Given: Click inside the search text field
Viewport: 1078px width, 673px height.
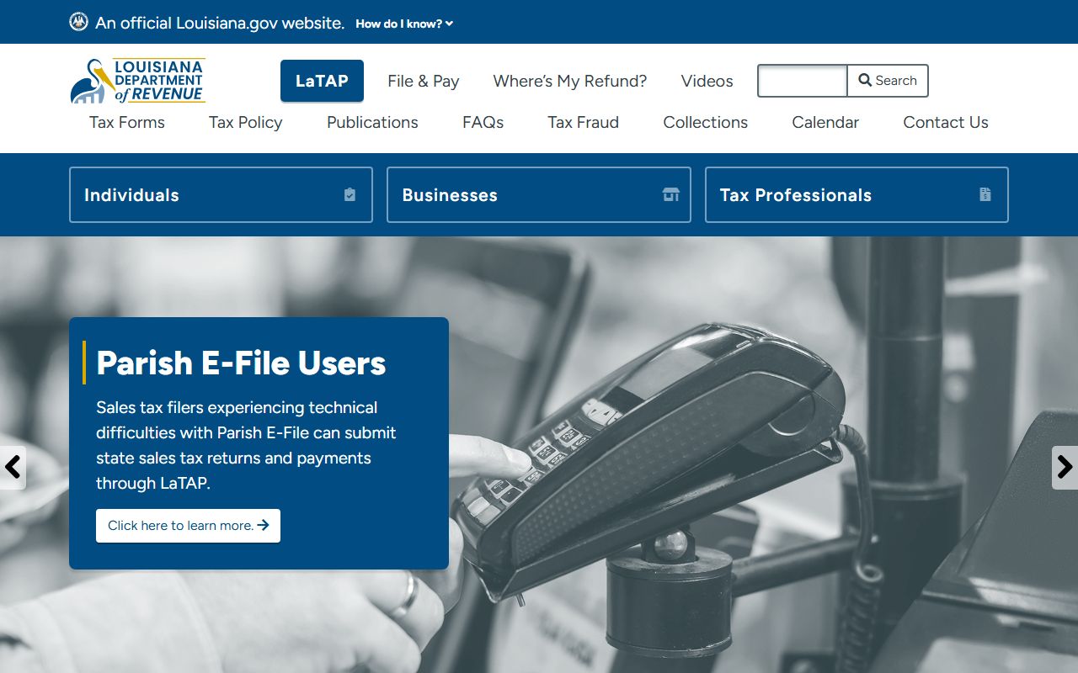Looking at the screenshot, I should (803, 81).
